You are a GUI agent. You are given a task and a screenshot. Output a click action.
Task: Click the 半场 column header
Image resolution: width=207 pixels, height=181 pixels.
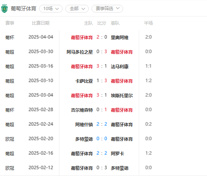148,23
